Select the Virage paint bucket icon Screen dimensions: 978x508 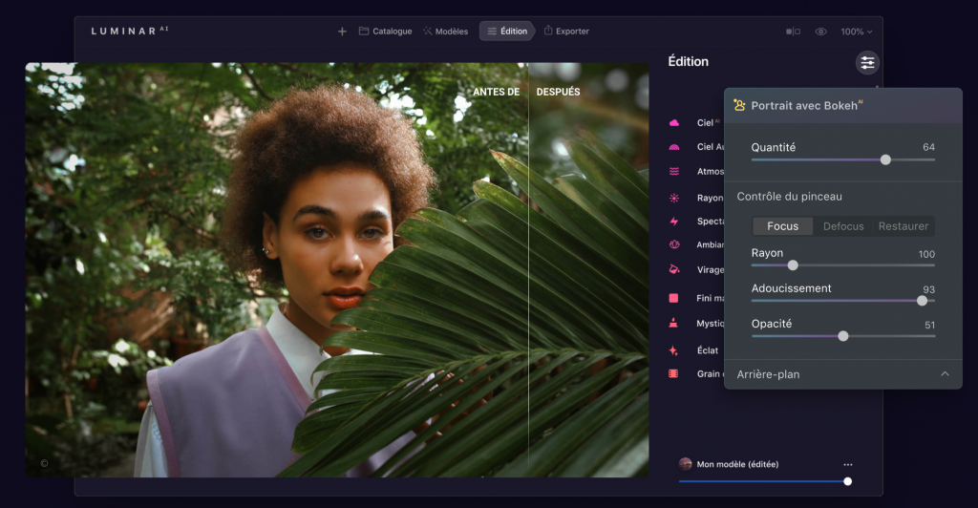click(x=674, y=269)
